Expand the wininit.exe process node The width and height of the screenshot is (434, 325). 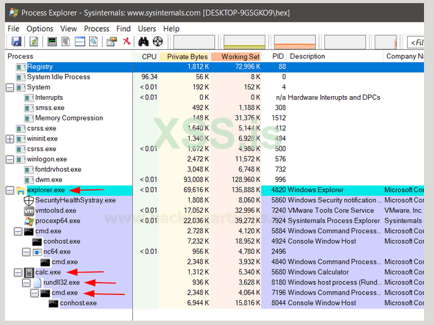[9, 139]
